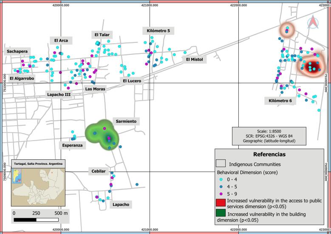Select the Sarmiento label
The height and width of the screenshot is (234, 331).
[x=126, y=121]
